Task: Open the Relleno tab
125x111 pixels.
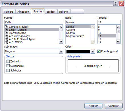Action: pos(63,12)
